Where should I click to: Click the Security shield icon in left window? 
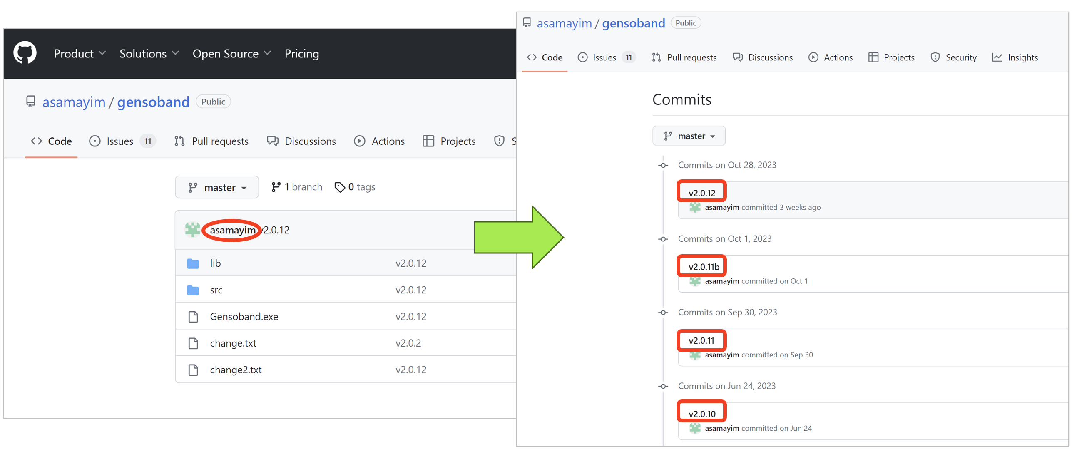point(499,141)
